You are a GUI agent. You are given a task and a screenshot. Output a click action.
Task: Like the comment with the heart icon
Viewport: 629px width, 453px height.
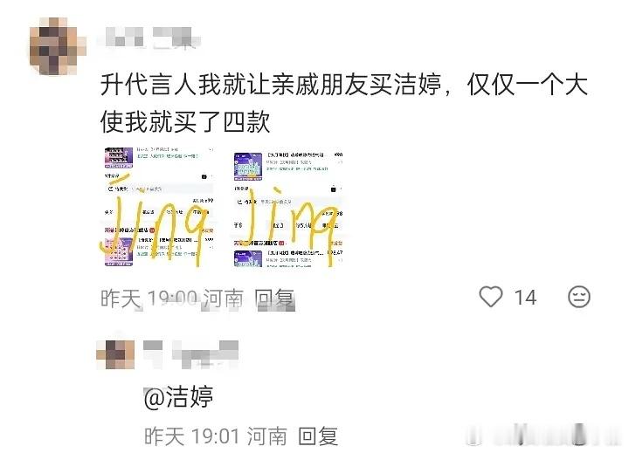[x=491, y=297]
